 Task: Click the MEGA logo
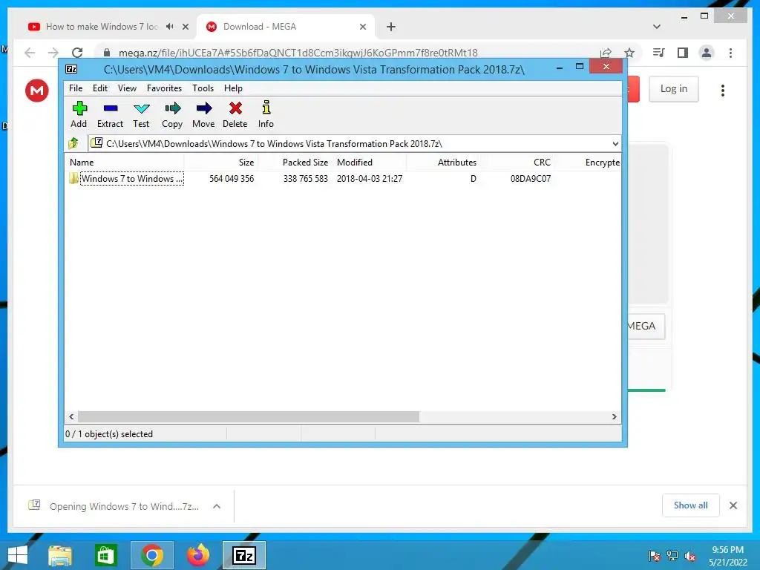tap(37, 90)
